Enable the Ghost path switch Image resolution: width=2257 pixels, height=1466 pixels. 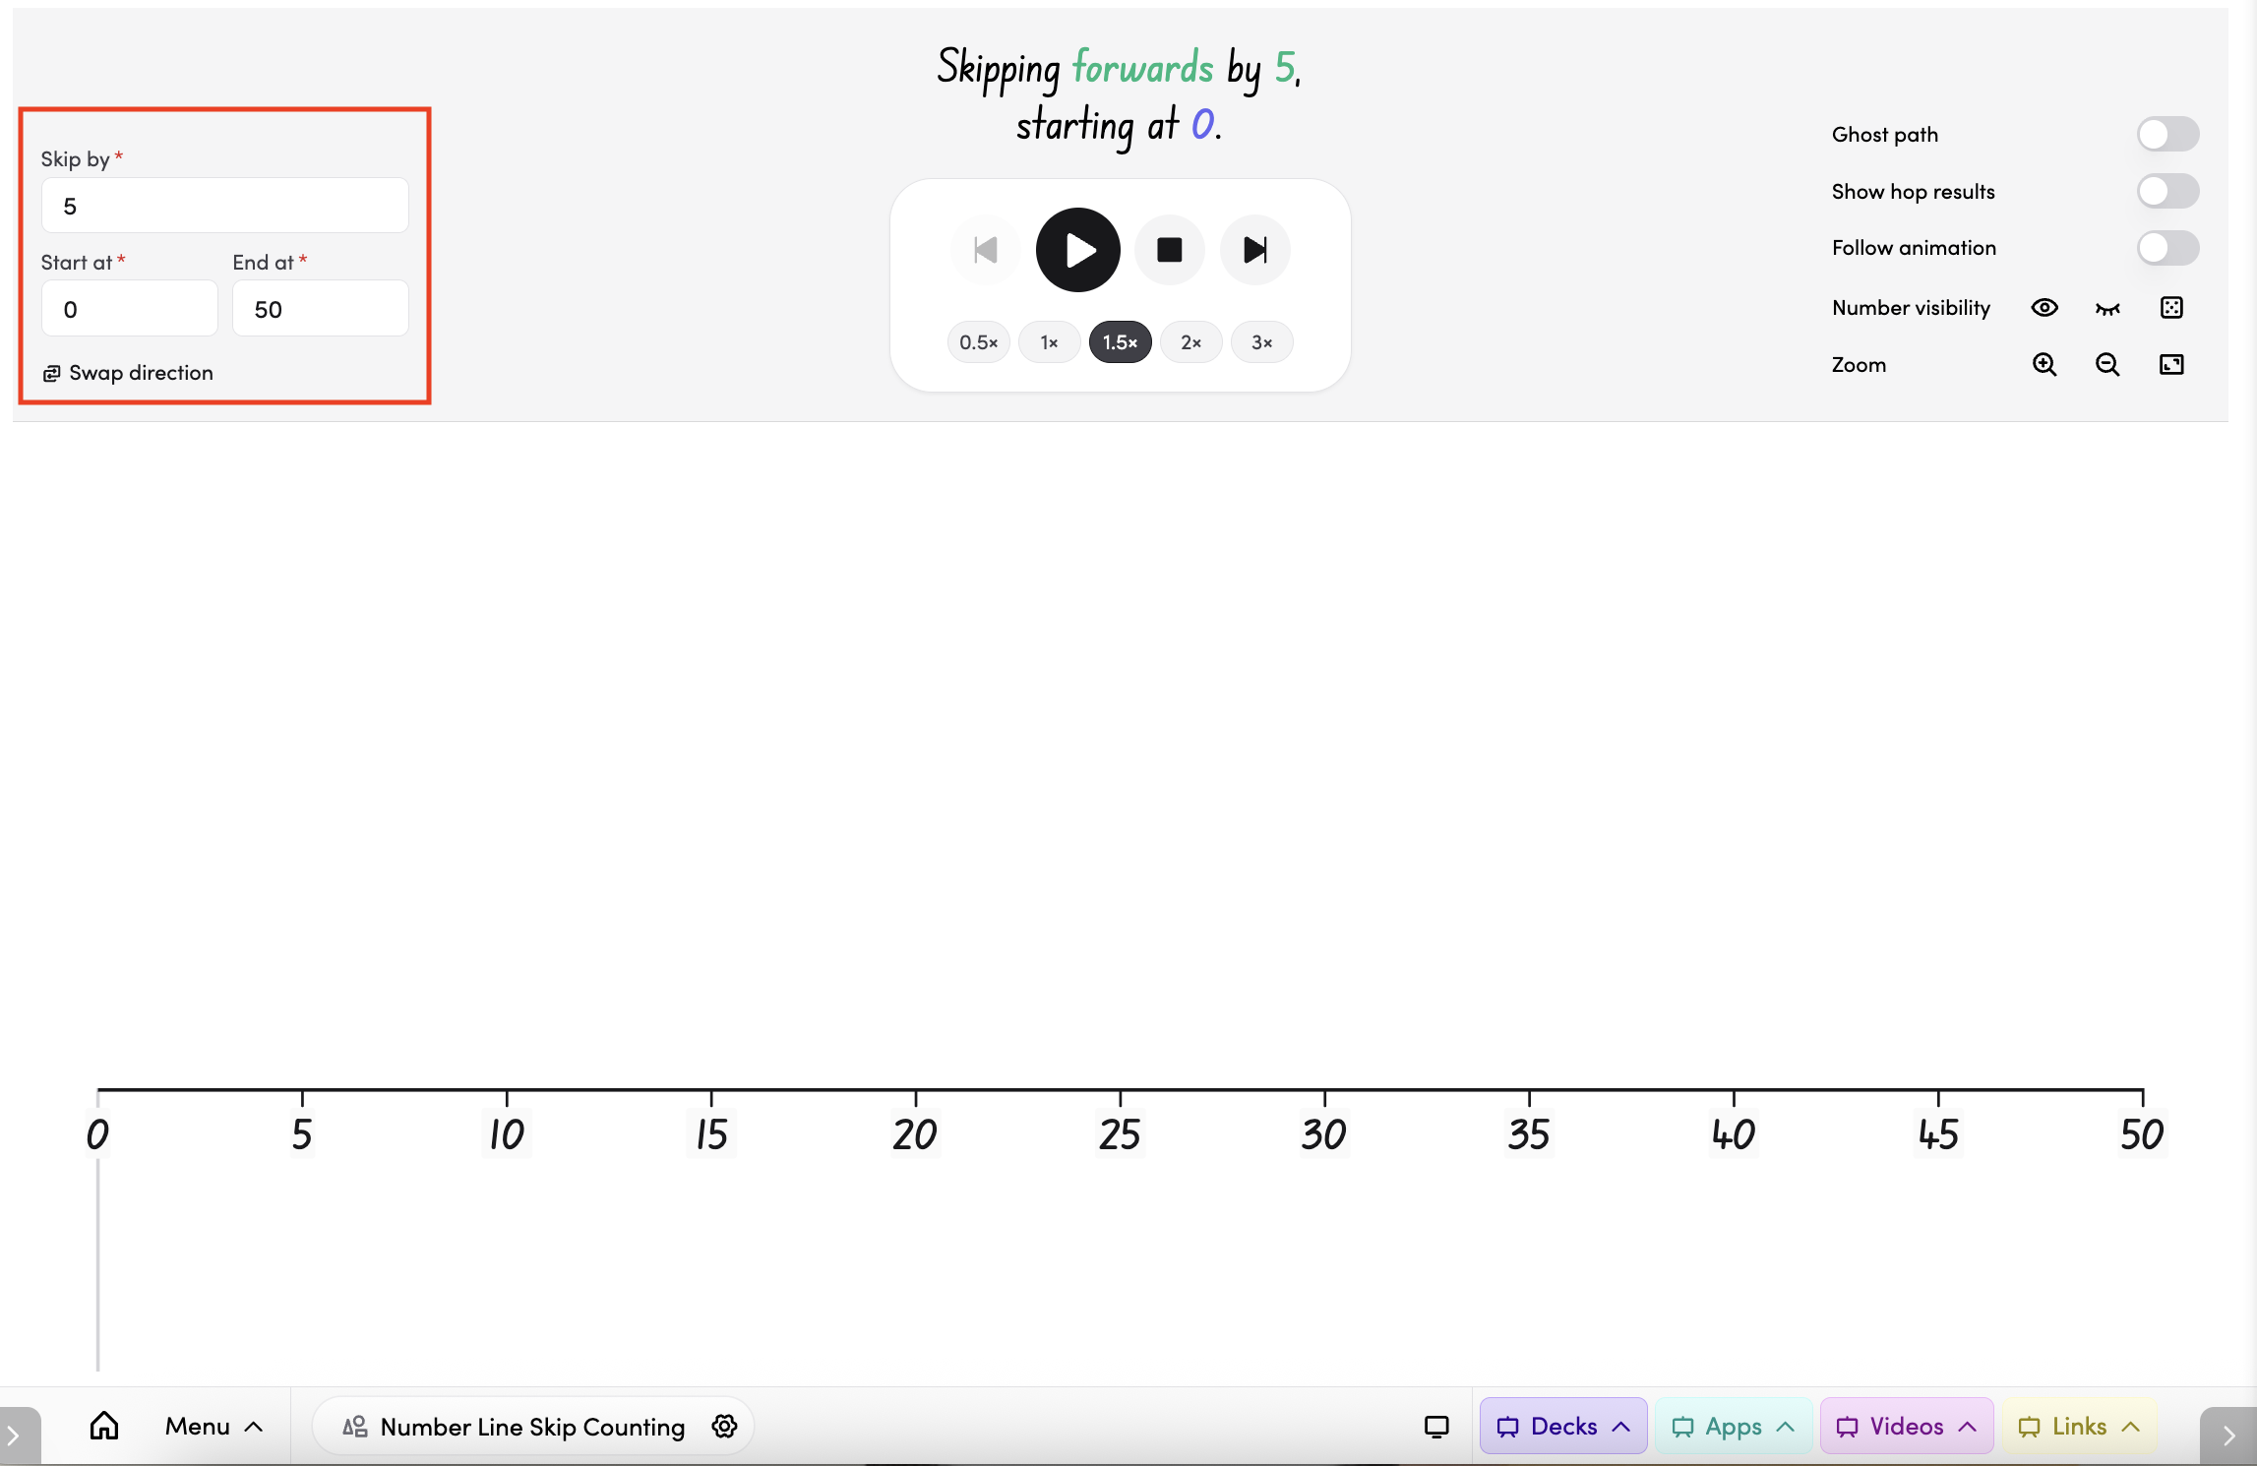2166,134
